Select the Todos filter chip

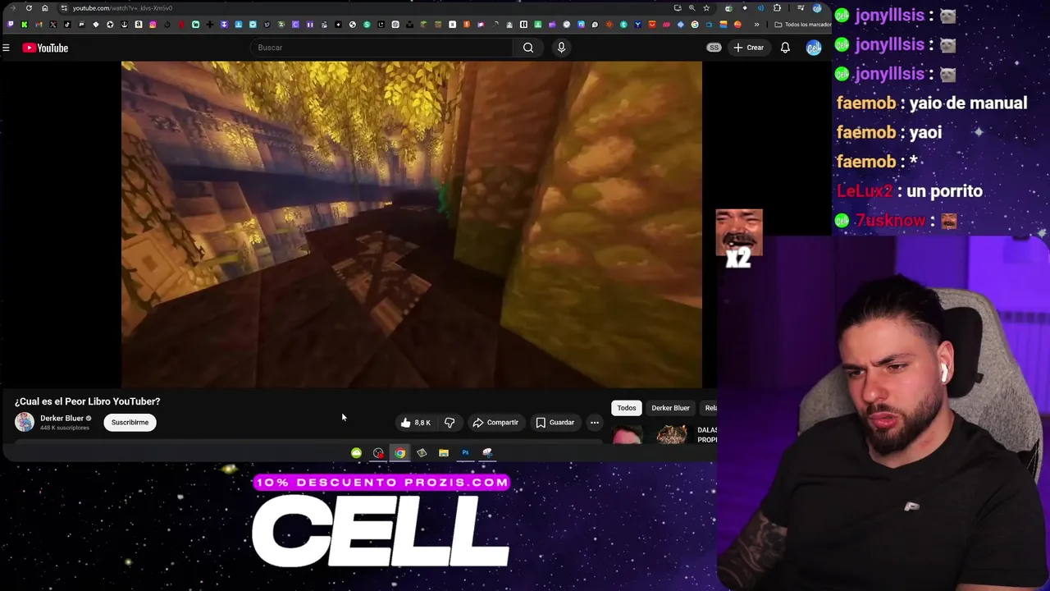click(x=627, y=408)
